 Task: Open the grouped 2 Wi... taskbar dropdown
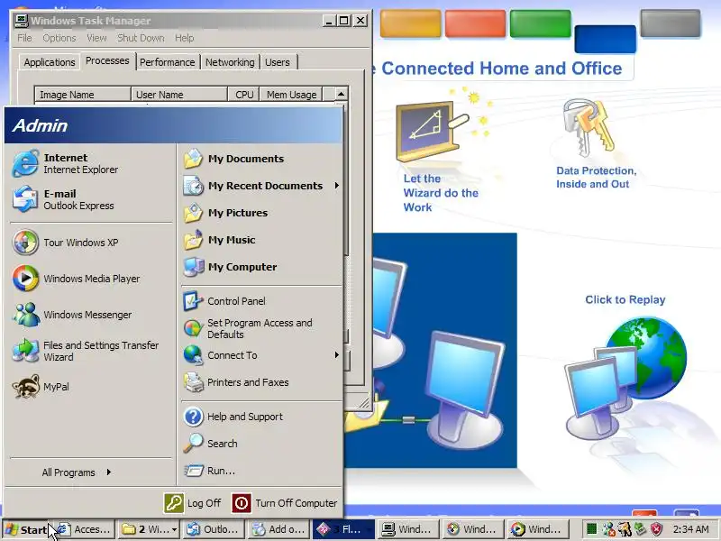pyautogui.click(x=175, y=530)
